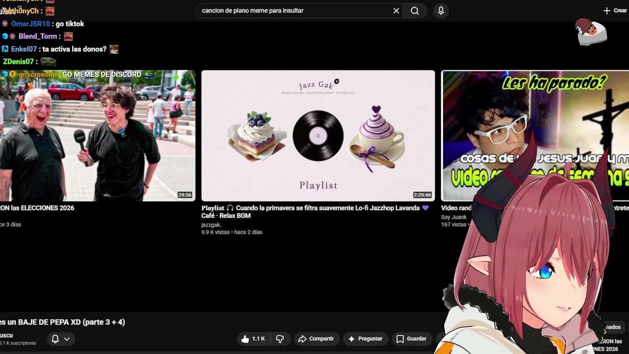This screenshot has width=629, height=354.
Task: Click '9.9 K vistas • hace 2 días' text
Action: click(x=231, y=232)
